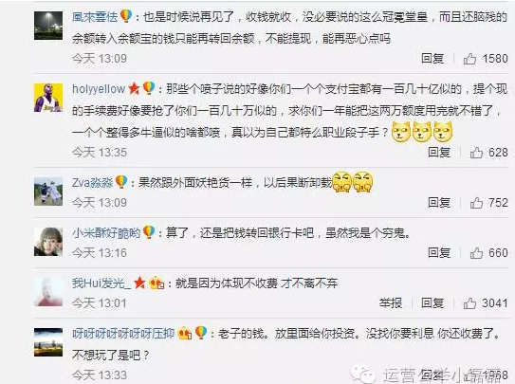515x384 pixels.
Task: Open holyyellow's profile name link
Action: point(99,89)
